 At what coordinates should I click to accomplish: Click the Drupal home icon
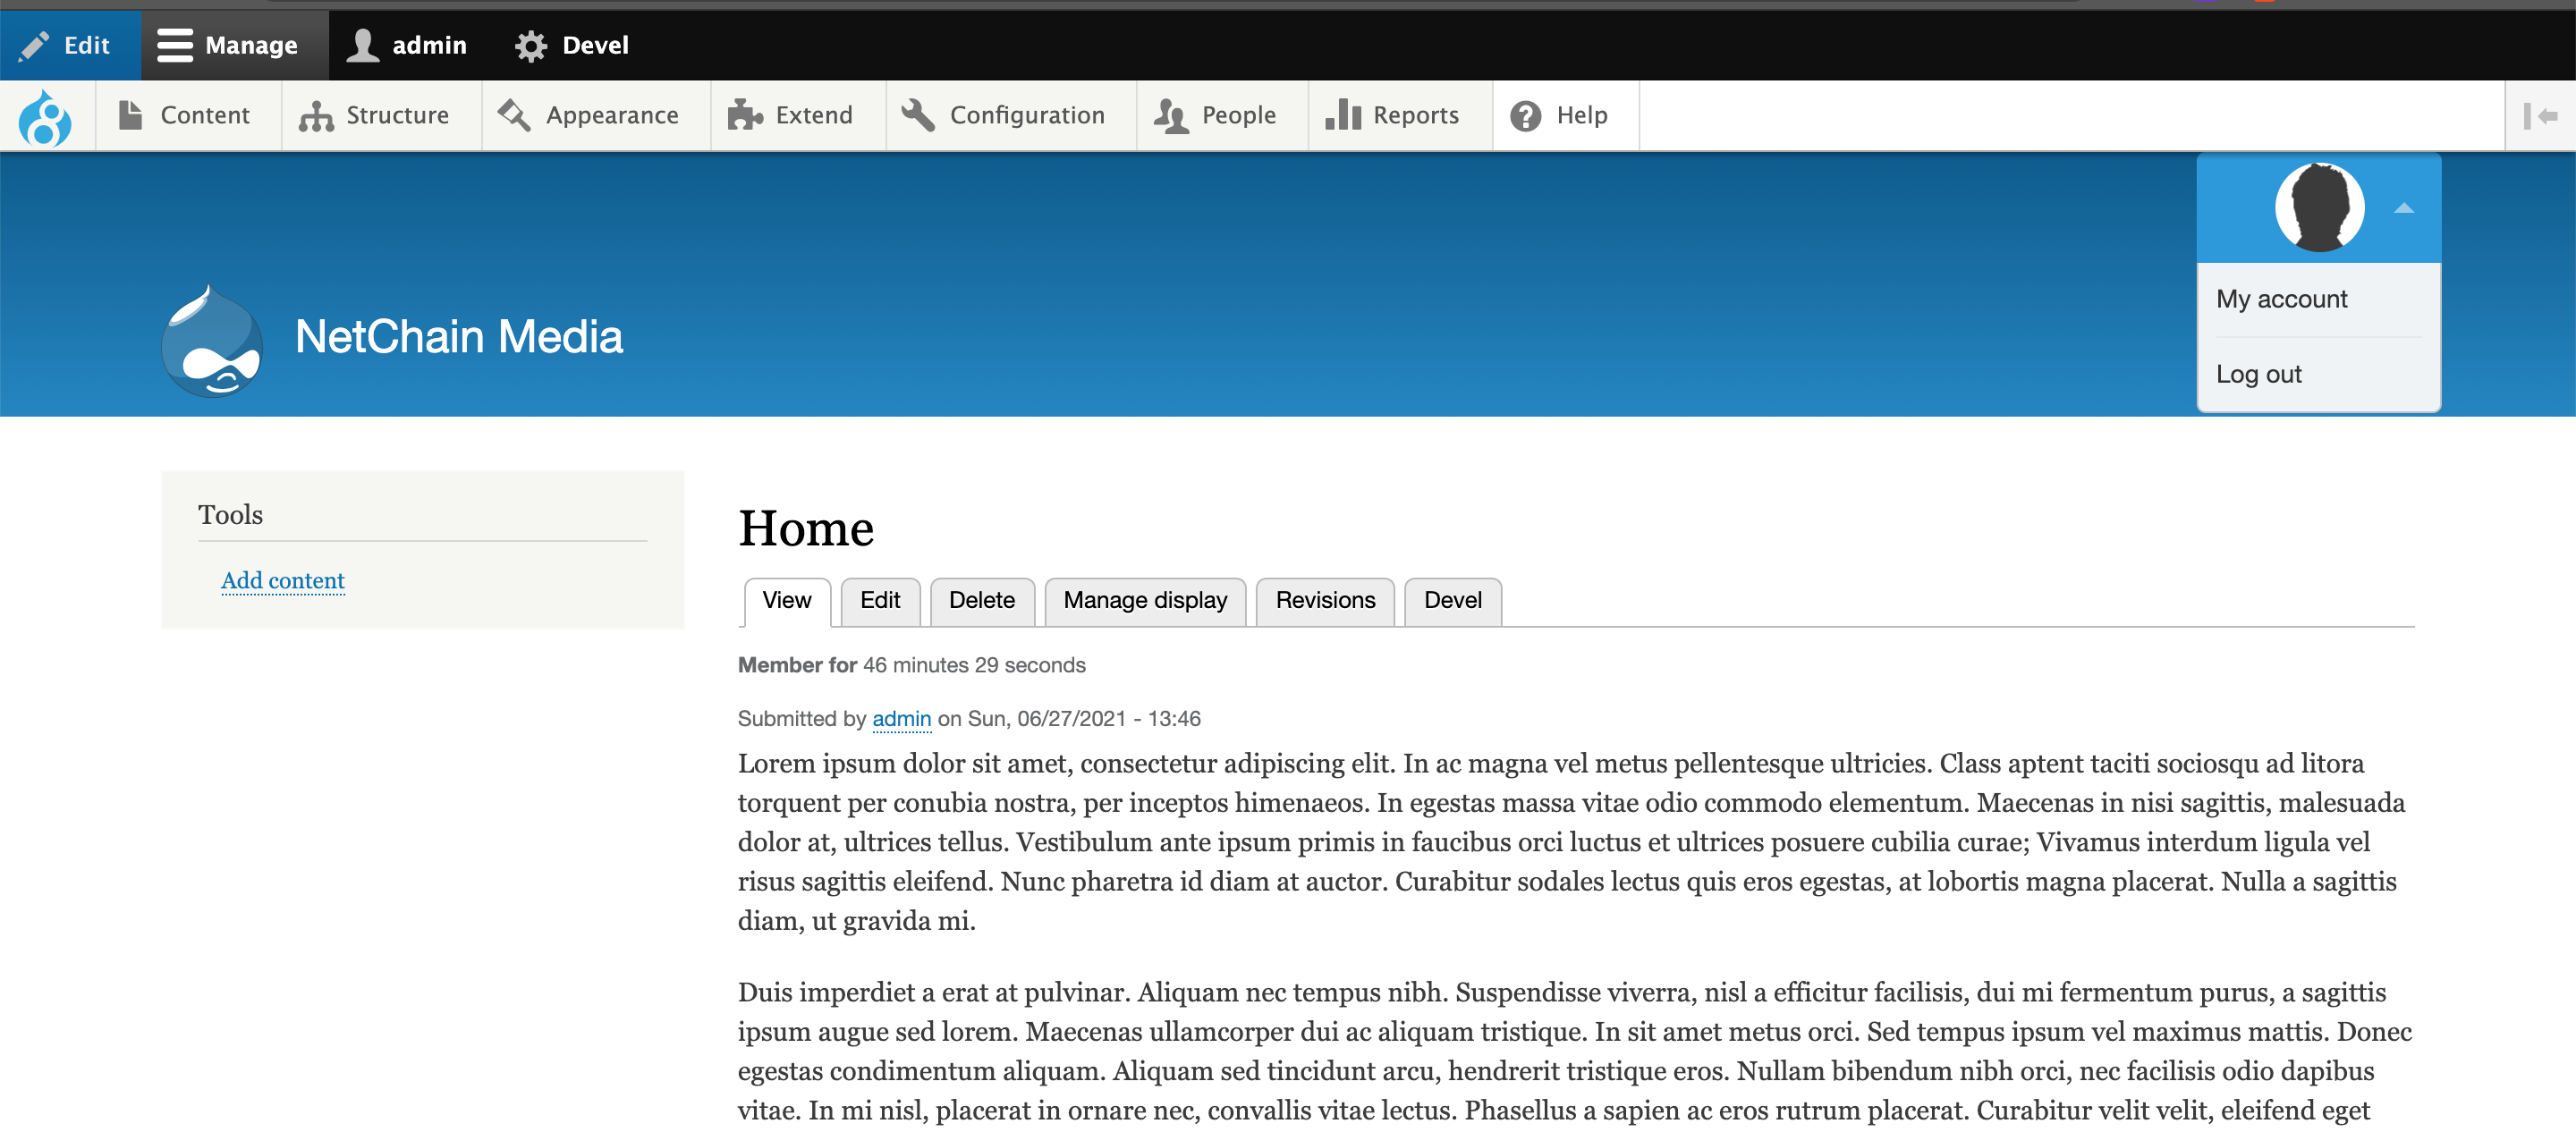coord(46,114)
